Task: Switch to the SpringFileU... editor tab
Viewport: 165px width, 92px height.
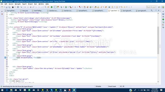Action: click(10, 11)
